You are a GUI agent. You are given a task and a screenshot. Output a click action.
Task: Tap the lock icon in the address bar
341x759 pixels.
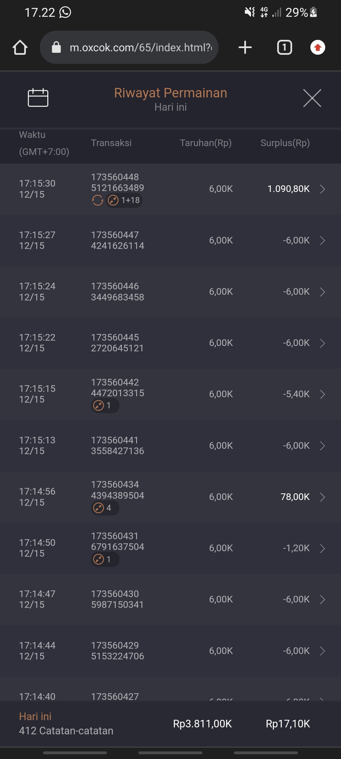56,47
